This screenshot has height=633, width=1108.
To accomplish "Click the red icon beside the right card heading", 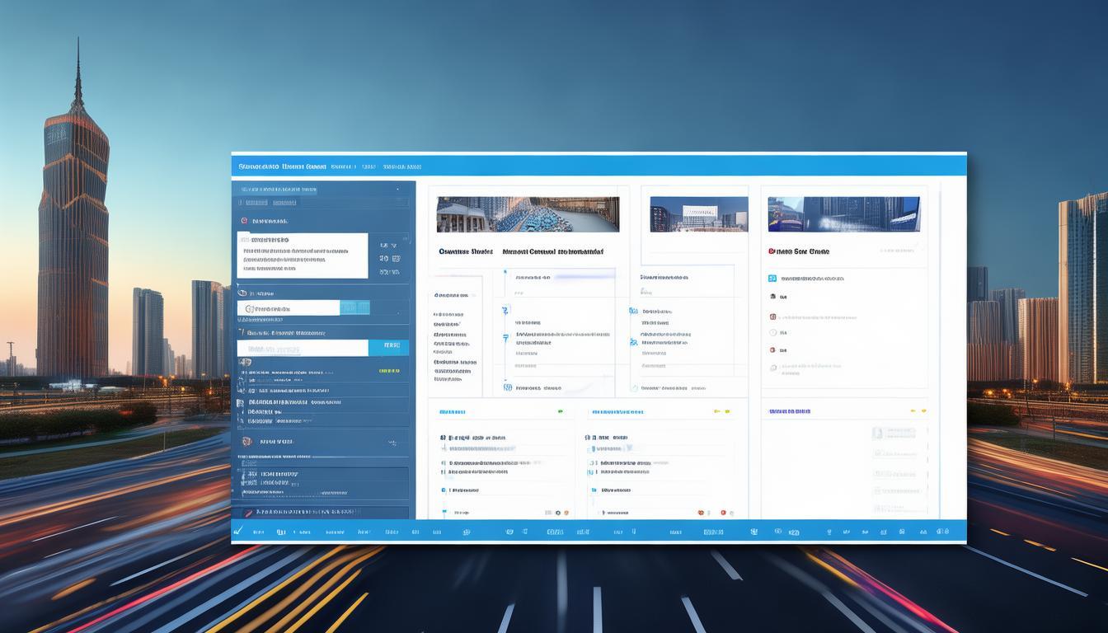I will tap(772, 251).
